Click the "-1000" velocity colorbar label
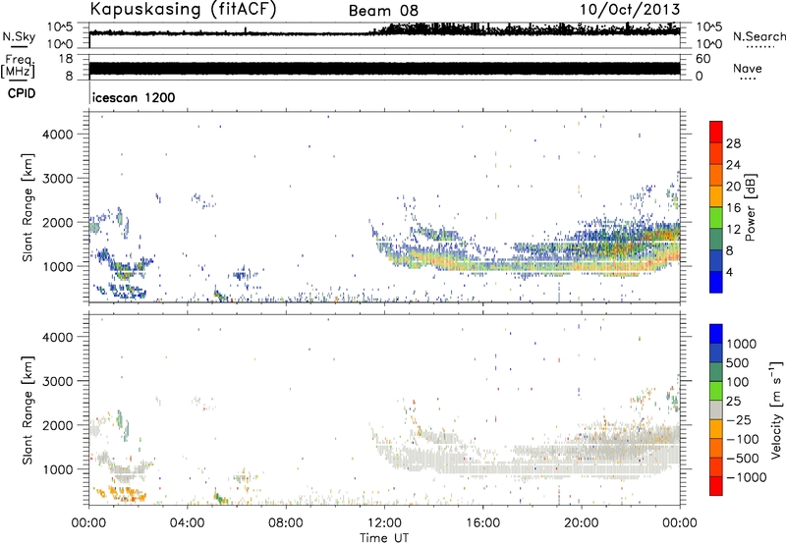The image size is (786, 544). [x=746, y=477]
